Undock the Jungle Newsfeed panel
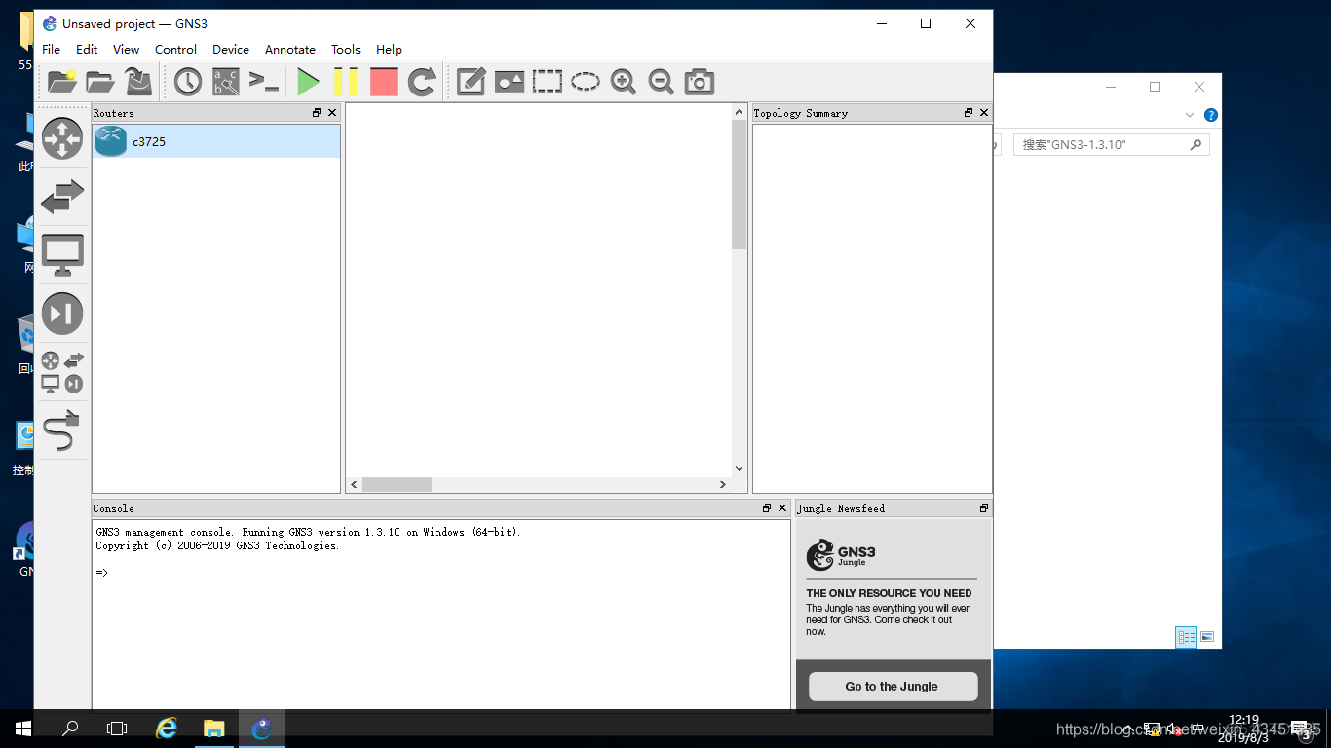The image size is (1331, 748). click(984, 508)
